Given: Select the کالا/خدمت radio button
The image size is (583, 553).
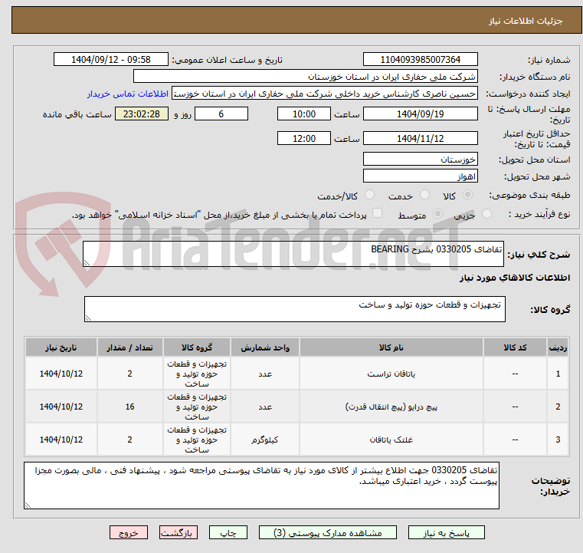Looking at the screenshot, I should (x=369, y=195).
